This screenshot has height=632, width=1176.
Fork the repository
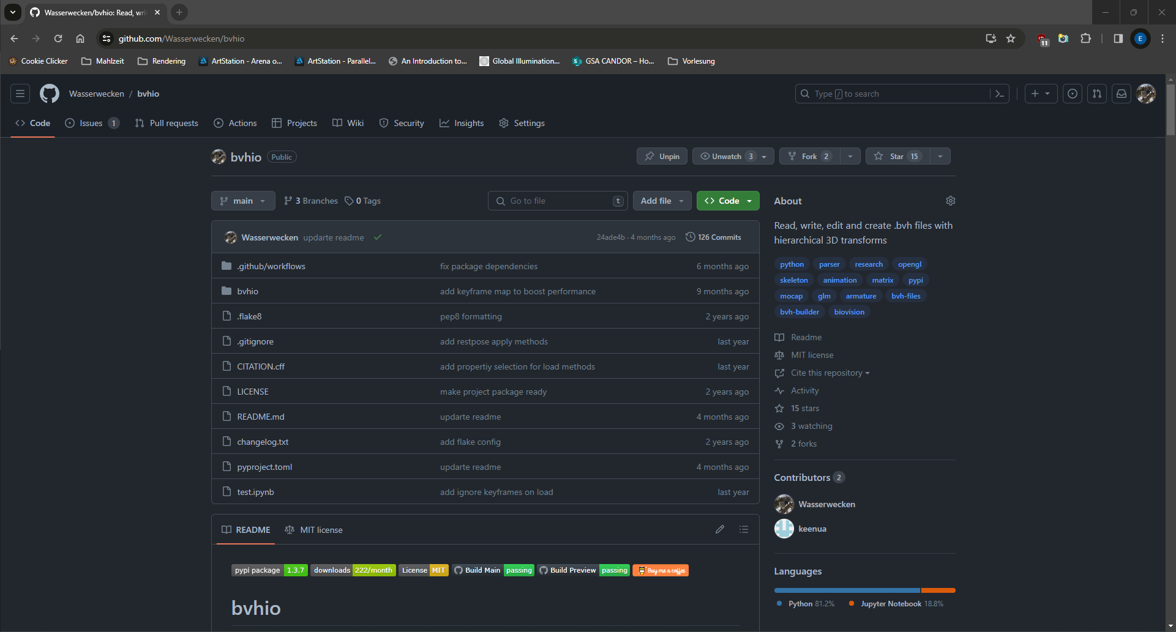[x=809, y=157]
